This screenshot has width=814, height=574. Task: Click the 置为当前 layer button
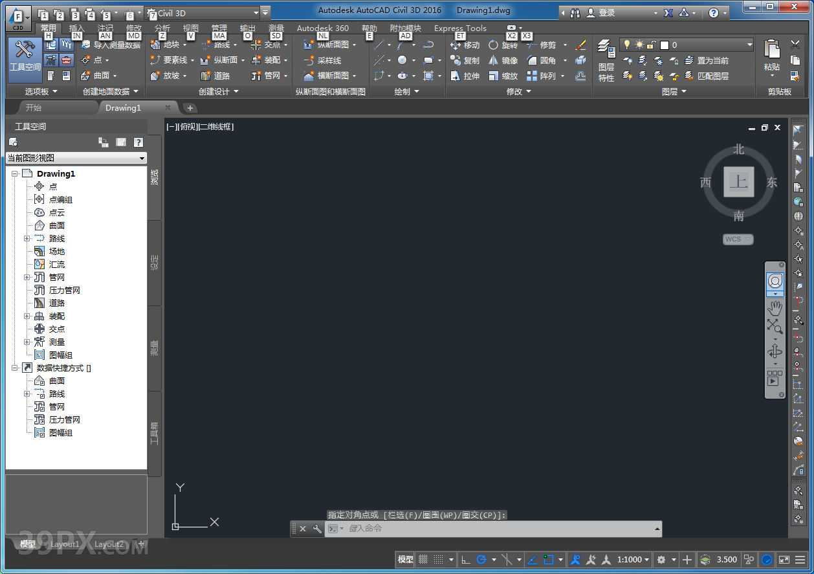coord(707,60)
